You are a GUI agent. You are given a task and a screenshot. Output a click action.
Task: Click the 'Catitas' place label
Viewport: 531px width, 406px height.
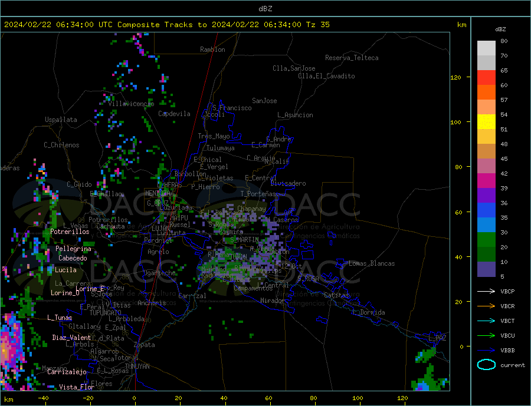pos(336,295)
